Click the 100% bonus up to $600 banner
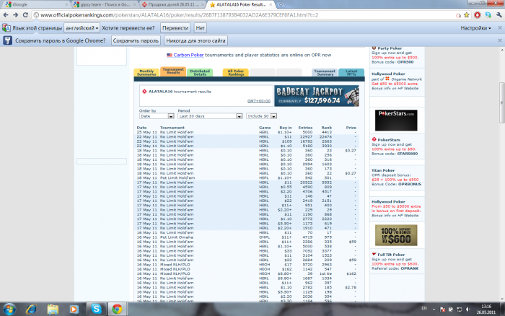Image resolution: width=505 pixels, height=316 pixels. [x=396, y=235]
